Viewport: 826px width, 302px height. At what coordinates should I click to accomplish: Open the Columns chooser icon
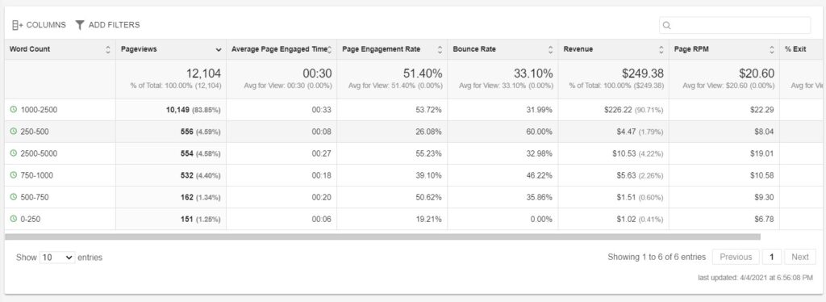pos(18,25)
